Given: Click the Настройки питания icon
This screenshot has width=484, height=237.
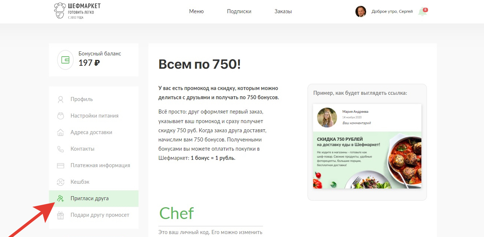Looking at the screenshot, I should [60, 116].
